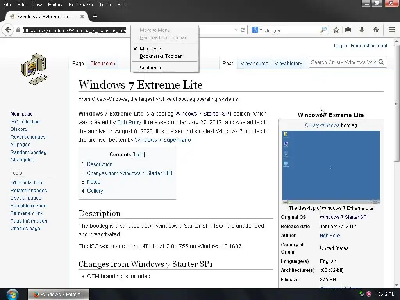
Task: Open ISO collection sidebar link
Action: coord(25,122)
